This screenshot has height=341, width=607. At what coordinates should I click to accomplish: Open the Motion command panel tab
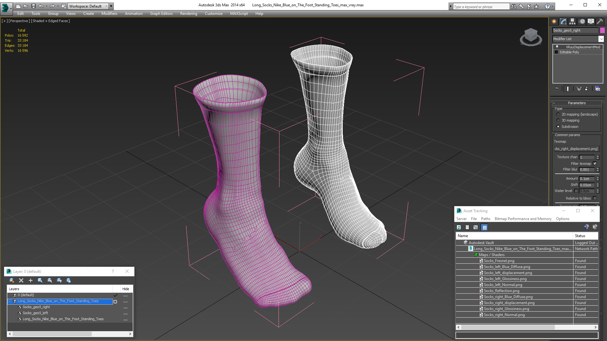click(x=582, y=21)
